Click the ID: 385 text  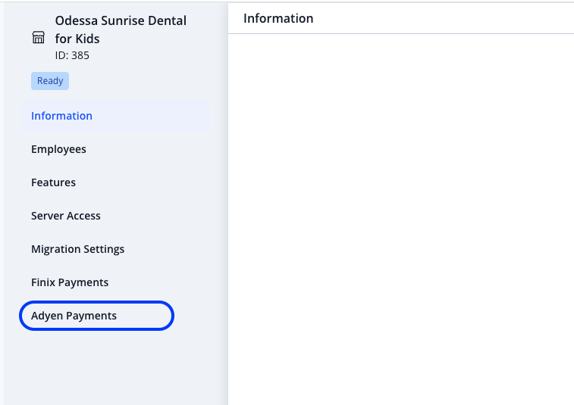[x=72, y=55]
